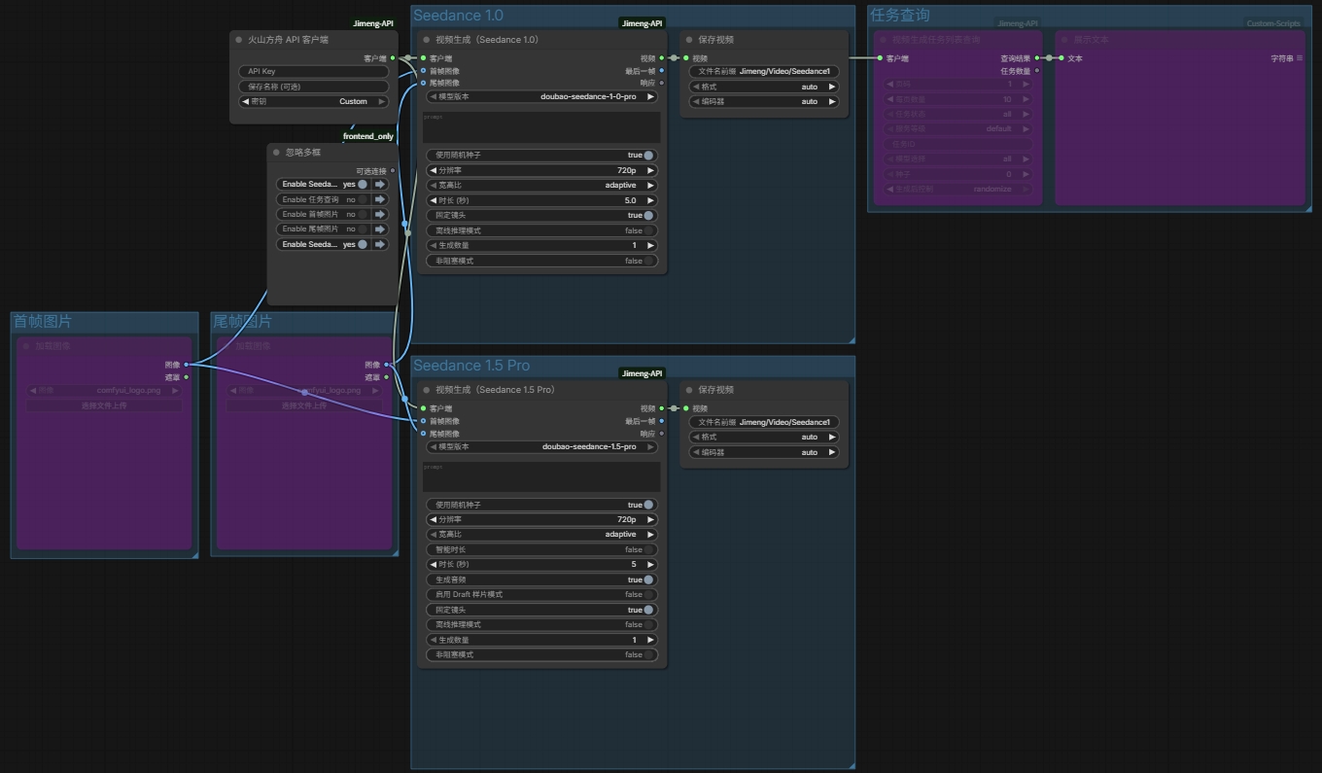Adjust the 每页数量 value in the 任务查询 group

pyautogui.click(x=957, y=99)
